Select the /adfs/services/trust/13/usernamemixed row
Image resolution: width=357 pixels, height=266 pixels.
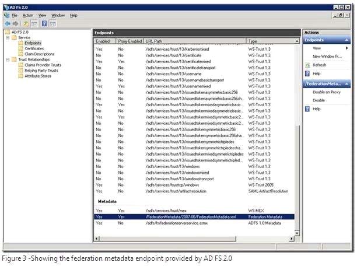point(194,86)
